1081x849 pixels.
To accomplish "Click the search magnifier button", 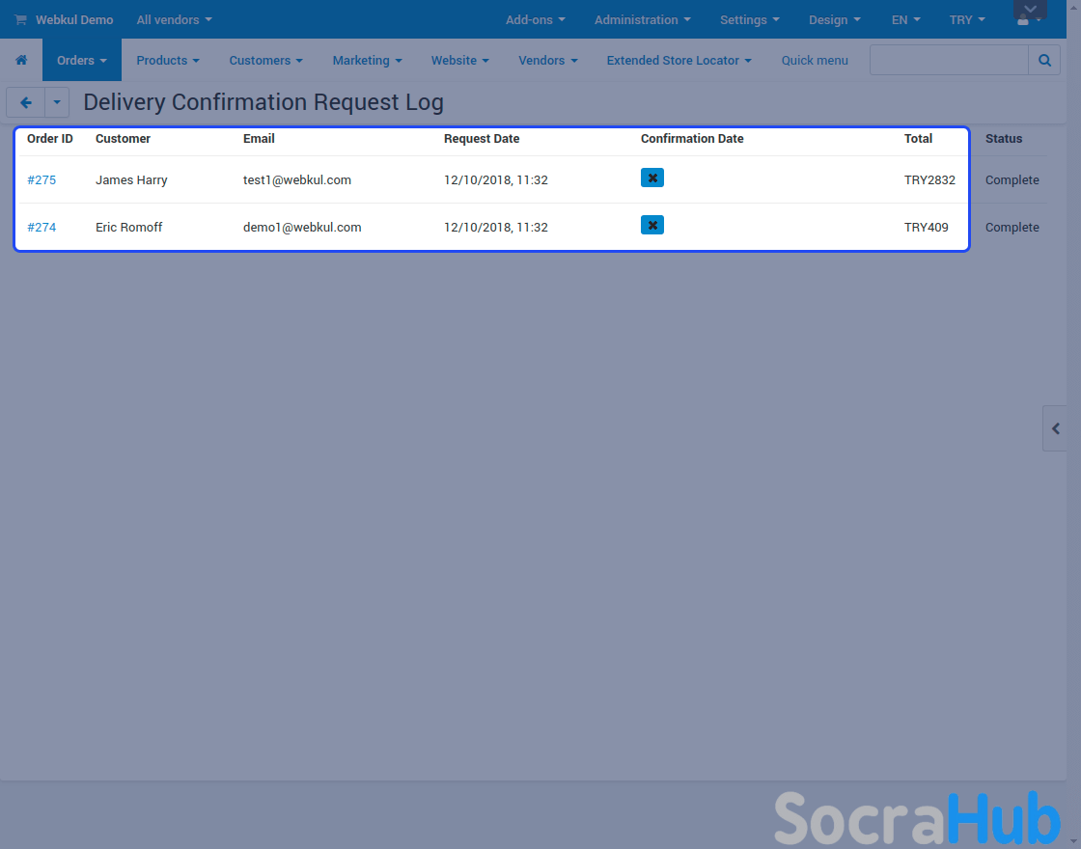I will tap(1044, 60).
